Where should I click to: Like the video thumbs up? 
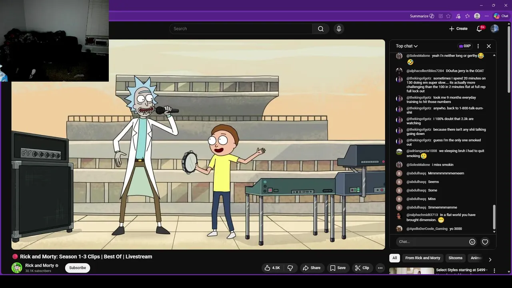pyautogui.click(x=272, y=268)
